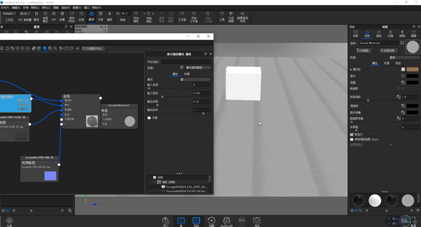Select the 平移 pan camera tool

pos(100,14)
